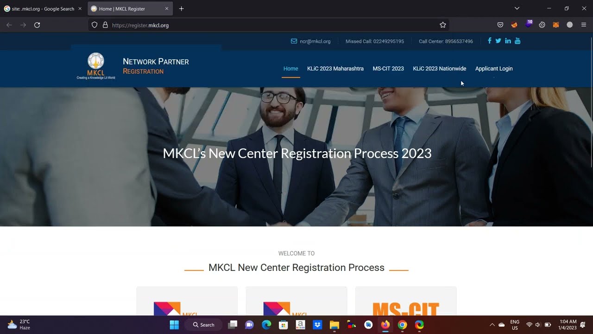Open the extension with the 10 badge

pyautogui.click(x=529, y=24)
